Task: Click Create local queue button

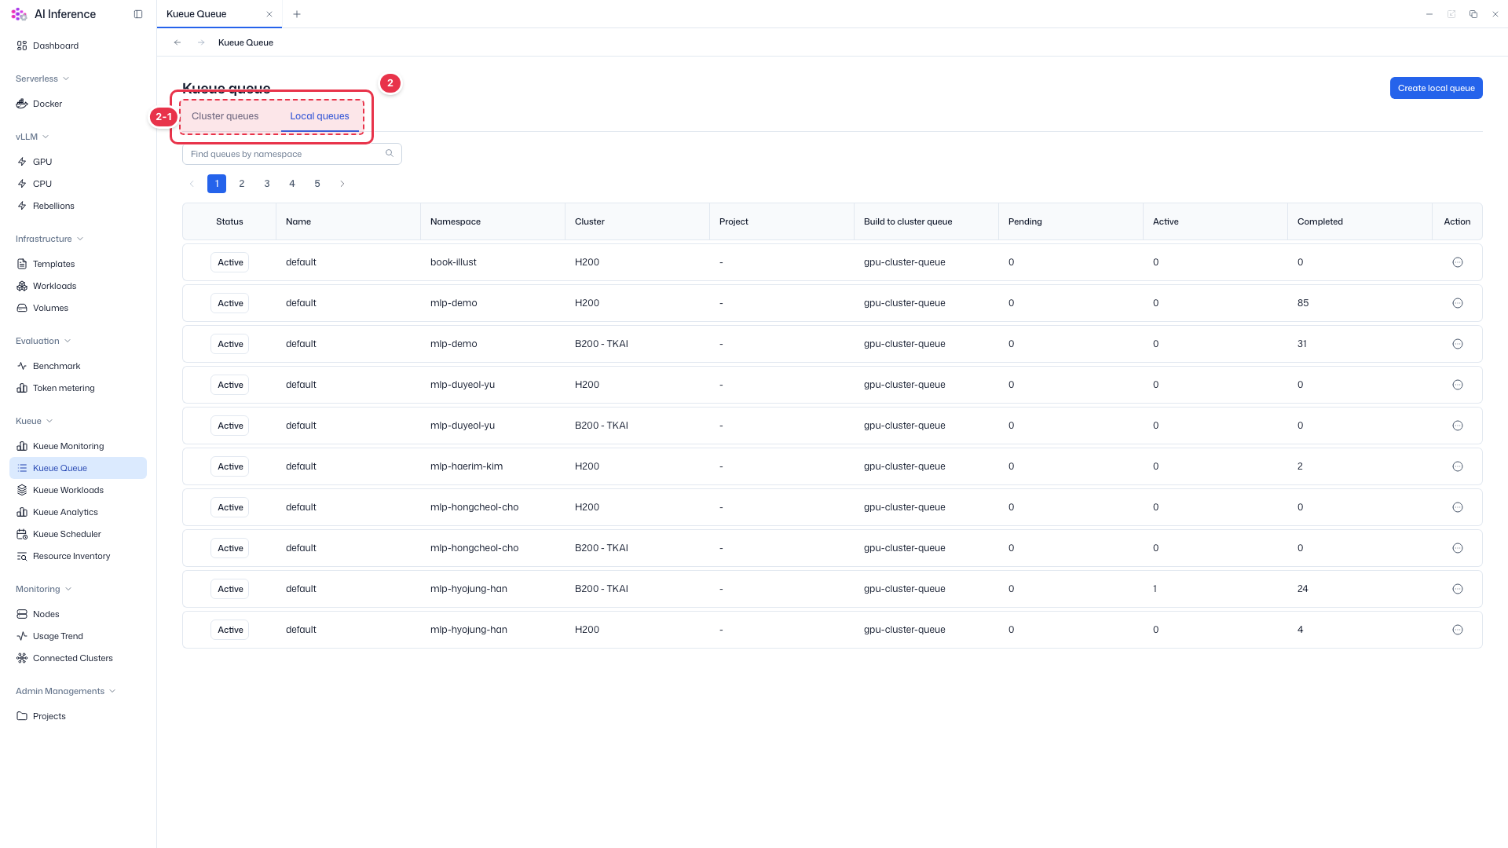Action: tap(1436, 88)
